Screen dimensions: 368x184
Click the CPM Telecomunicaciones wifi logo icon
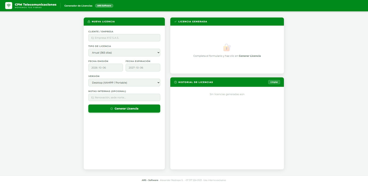[9, 5]
